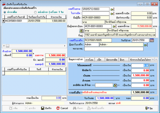Click the withholding tax lookup icon
The width and height of the screenshot is (160, 113).
tap(115, 85)
